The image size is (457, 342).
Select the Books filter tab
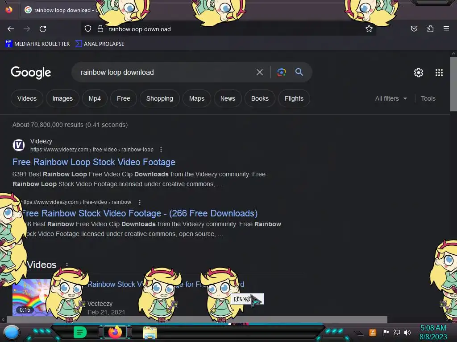pyautogui.click(x=260, y=98)
